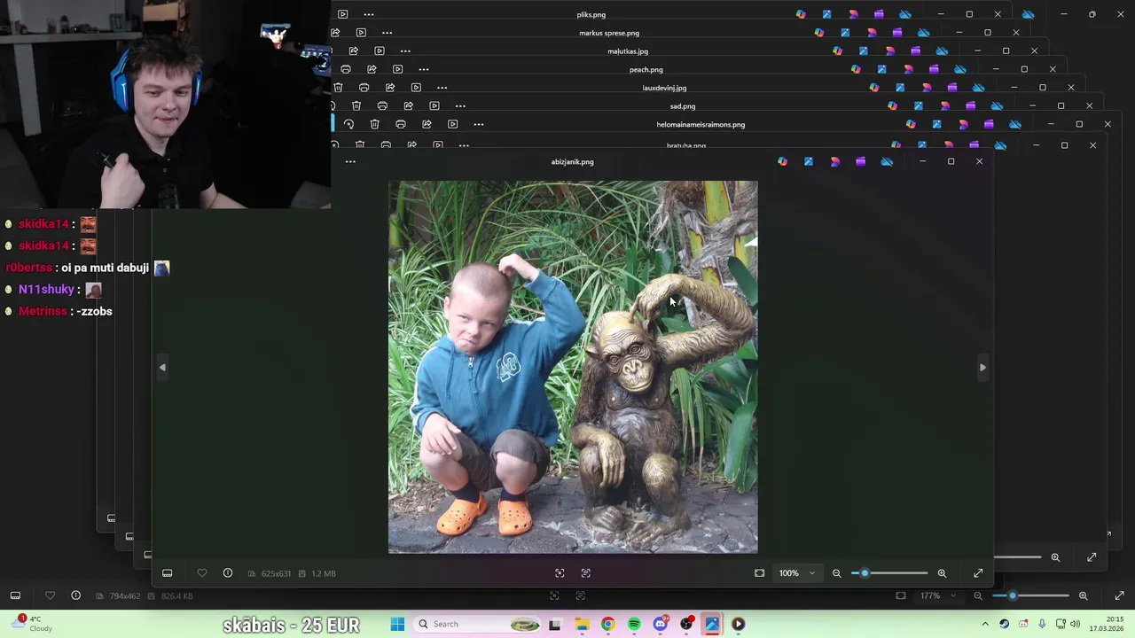Image resolution: width=1135 pixels, height=638 pixels.
Task: Open See more menu in abizjanik.png window
Action: [x=350, y=161]
